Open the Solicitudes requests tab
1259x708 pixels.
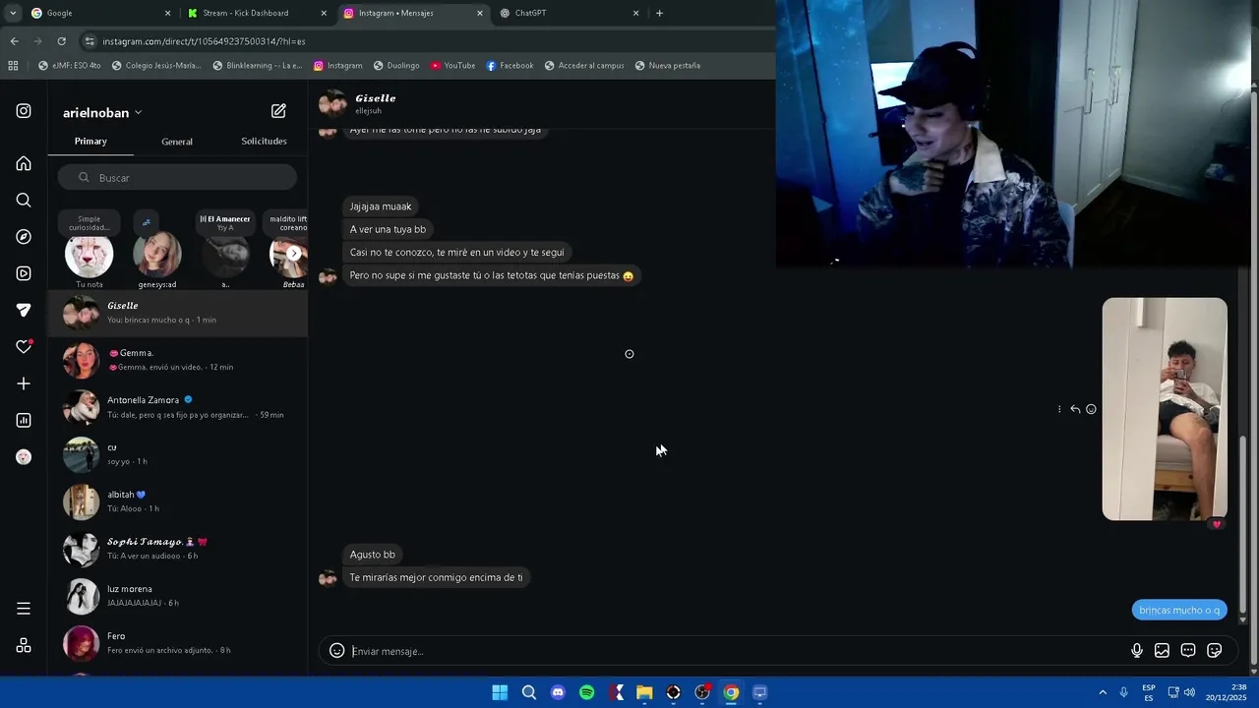click(x=264, y=142)
